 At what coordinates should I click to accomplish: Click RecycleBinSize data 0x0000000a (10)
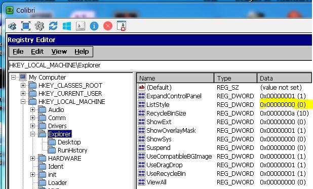284,114
